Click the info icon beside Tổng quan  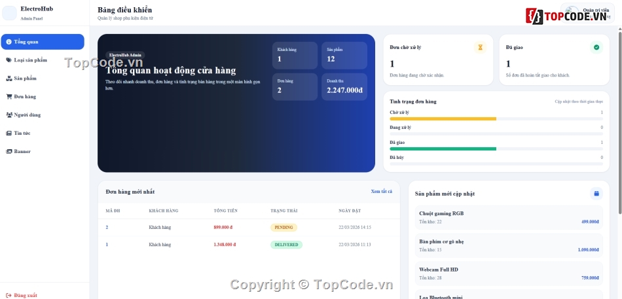[9, 42]
